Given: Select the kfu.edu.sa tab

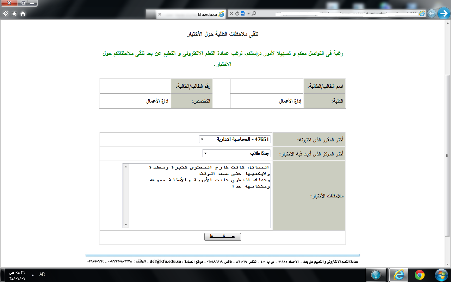Looking at the screenshot, I should [x=191, y=14].
